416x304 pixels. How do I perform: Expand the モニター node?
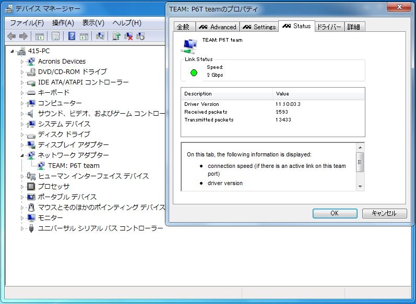coord(22,218)
